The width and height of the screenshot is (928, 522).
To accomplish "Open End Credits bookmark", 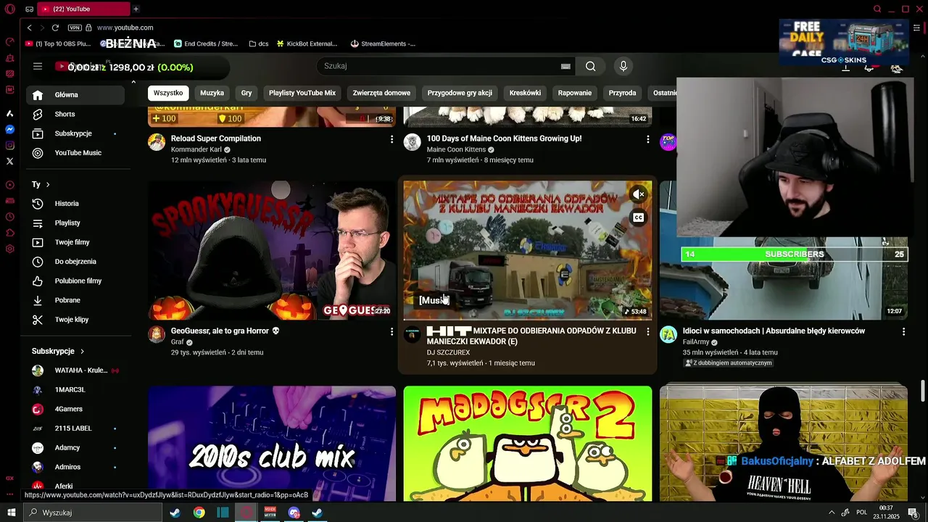I will (x=206, y=43).
